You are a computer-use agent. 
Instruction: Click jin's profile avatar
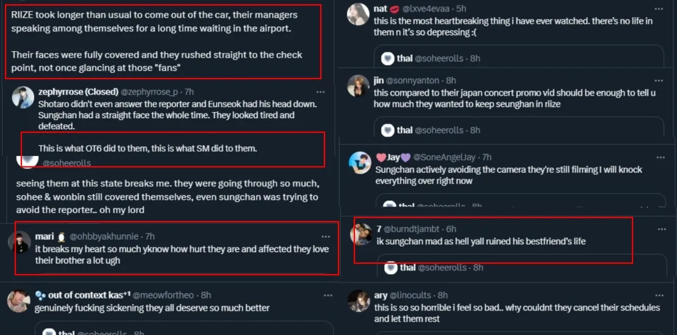pyautogui.click(x=358, y=86)
